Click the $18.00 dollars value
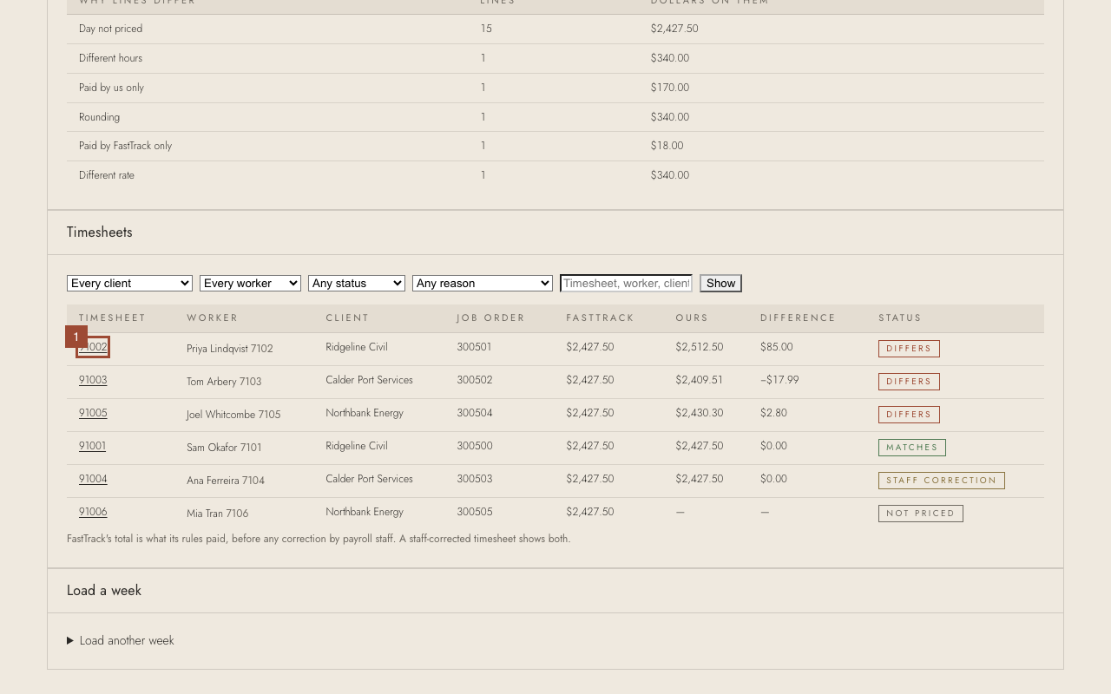The height and width of the screenshot is (694, 1111). click(x=667, y=146)
